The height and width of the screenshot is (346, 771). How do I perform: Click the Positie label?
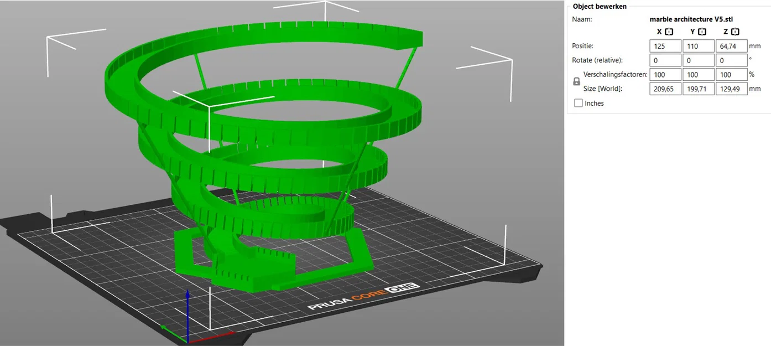pyautogui.click(x=582, y=46)
